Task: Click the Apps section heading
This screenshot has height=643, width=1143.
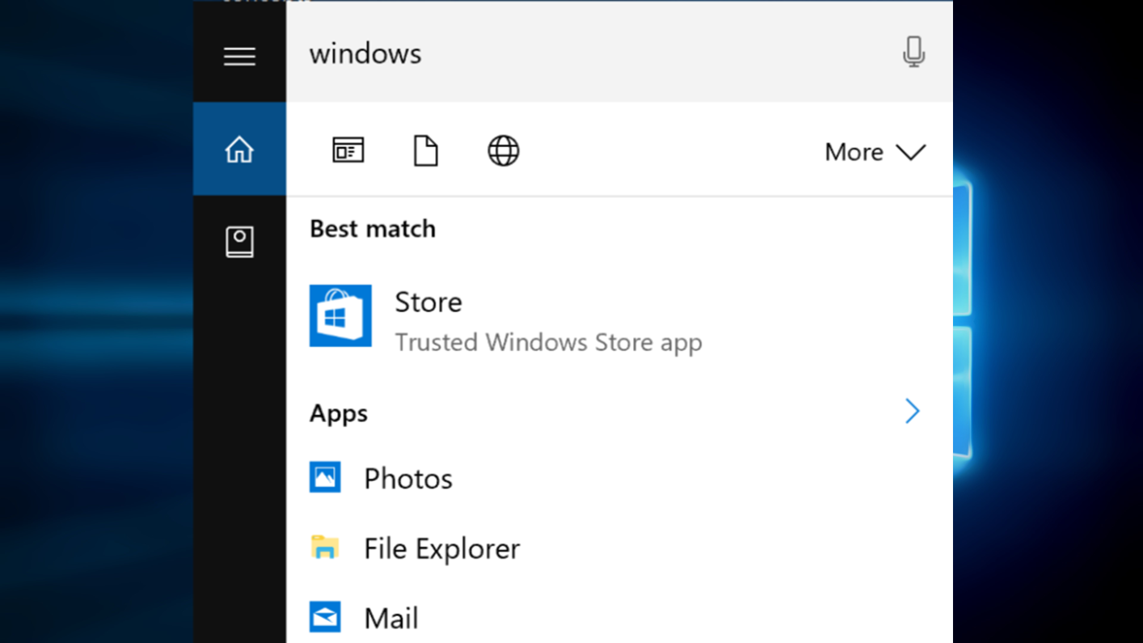Action: click(x=339, y=413)
